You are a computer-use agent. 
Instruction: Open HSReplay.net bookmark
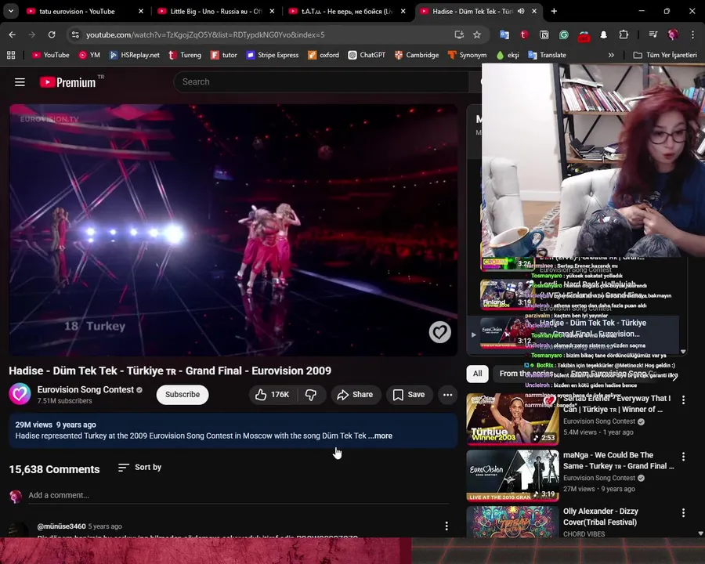(x=135, y=55)
